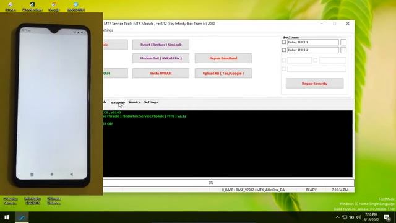Click the network tray icon
This screenshot has width=396, height=223.
pos(351,217)
